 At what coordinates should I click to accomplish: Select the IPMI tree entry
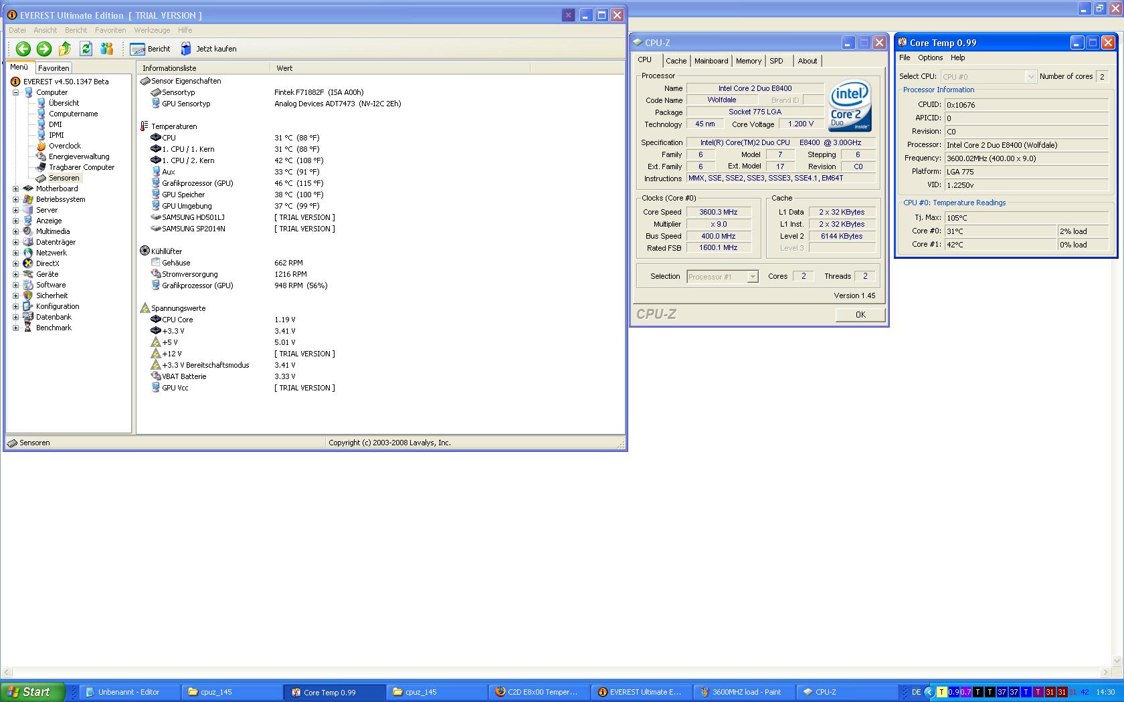[x=56, y=135]
